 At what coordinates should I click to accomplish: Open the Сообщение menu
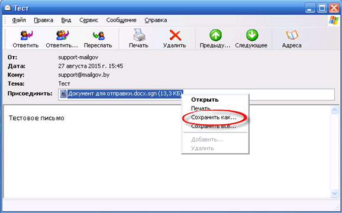pyautogui.click(x=121, y=20)
